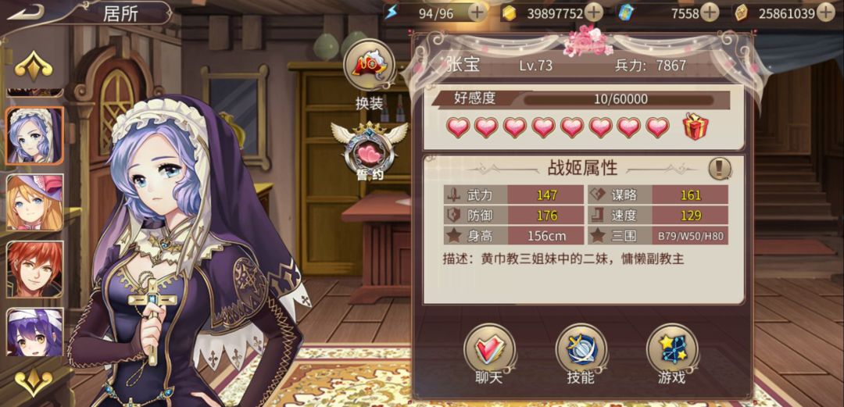Screen dimensions: 844x407
Task: Click the red gift box icon
Action: 696,127
